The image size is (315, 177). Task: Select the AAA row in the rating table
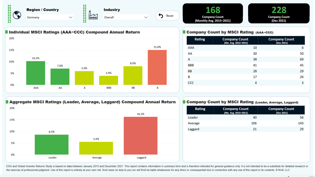pos(246,48)
